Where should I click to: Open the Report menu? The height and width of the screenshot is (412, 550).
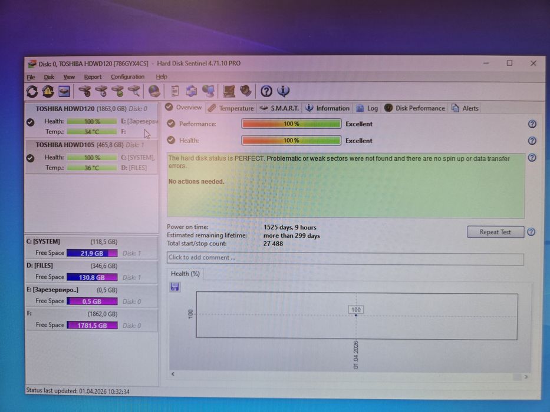[93, 77]
